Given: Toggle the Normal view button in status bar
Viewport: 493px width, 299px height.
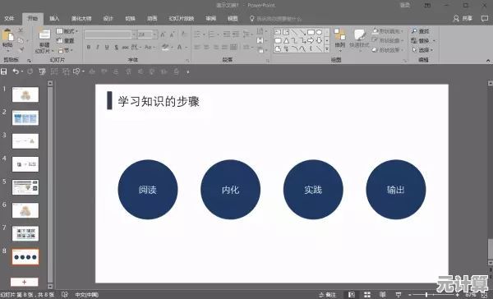Looking at the screenshot, I should [x=352, y=295].
